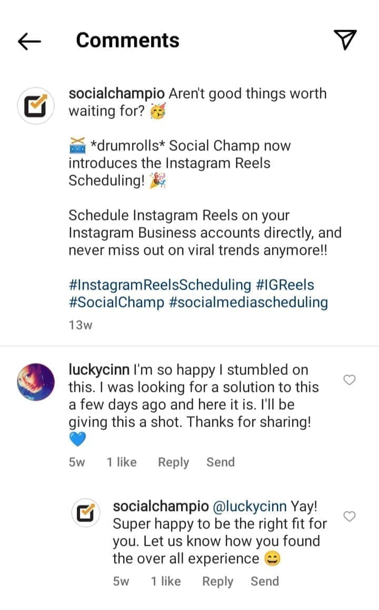The width and height of the screenshot is (379, 610).
Task: Open the #InstagramReelsScheduling hashtag
Action: (160, 285)
